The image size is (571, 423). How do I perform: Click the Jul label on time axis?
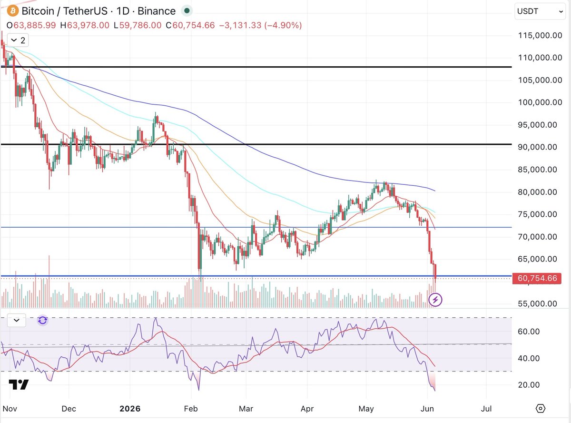[487, 408]
